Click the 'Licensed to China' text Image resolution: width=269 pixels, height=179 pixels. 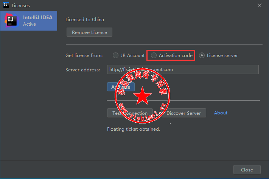(85, 20)
